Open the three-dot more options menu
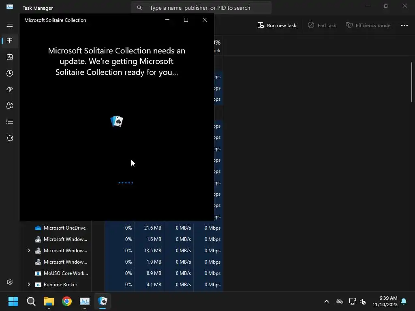Image resolution: width=415 pixels, height=311 pixels. [404, 26]
